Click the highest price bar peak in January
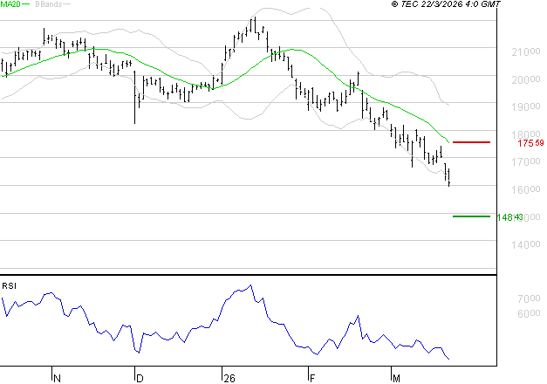The image size is (547, 384). click(255, 25)
